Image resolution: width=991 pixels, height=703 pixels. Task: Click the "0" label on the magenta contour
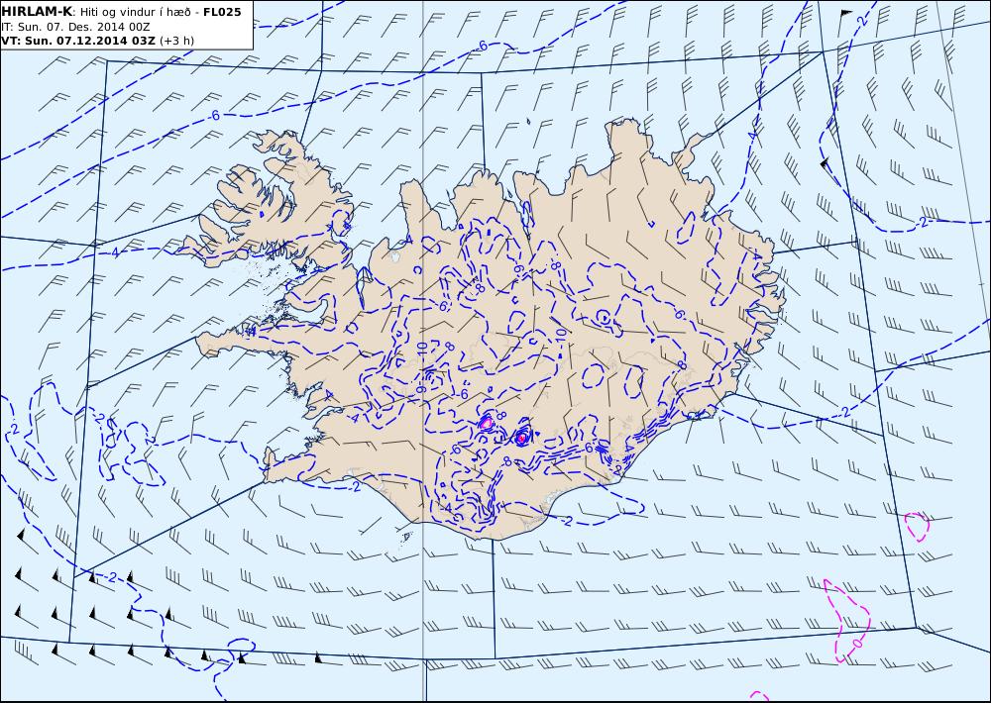click(857, 643)
